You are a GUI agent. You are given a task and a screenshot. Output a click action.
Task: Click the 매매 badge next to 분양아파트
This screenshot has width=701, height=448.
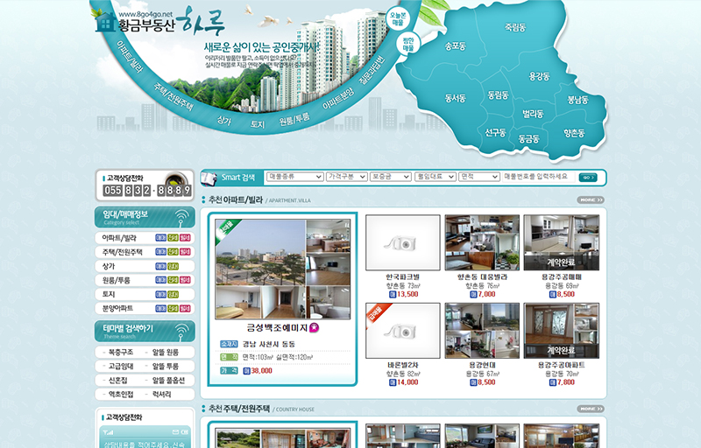tap(161, 308)
